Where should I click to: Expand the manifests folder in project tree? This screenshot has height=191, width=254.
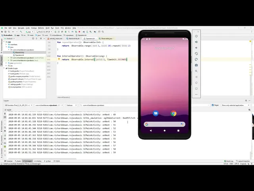6,45
